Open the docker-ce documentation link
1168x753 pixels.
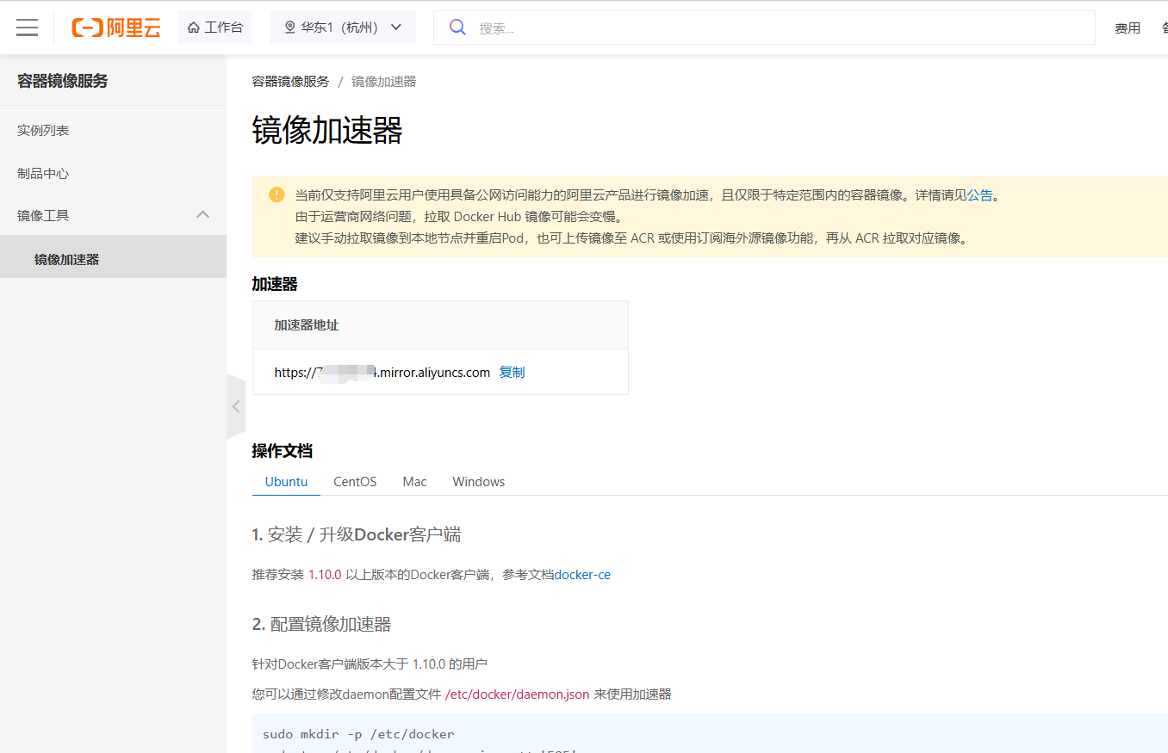[x=582, y=574]
